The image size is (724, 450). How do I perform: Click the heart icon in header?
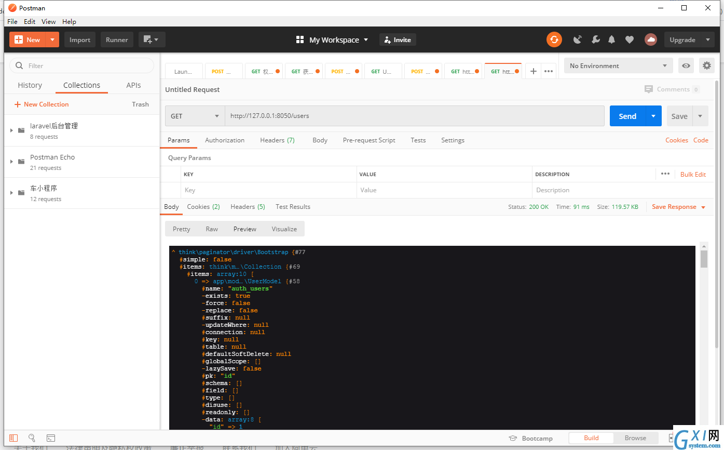[630, 39]
